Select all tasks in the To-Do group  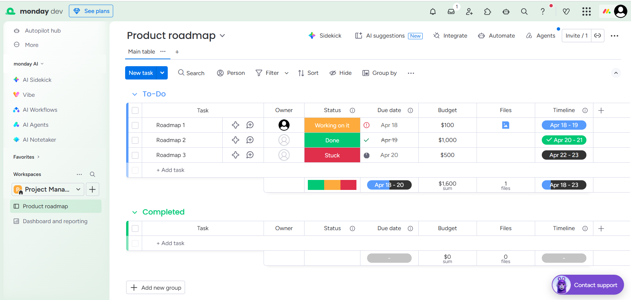coord(135,110)
